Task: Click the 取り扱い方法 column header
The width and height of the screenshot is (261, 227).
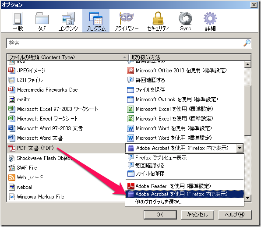Action: (190, 57)
